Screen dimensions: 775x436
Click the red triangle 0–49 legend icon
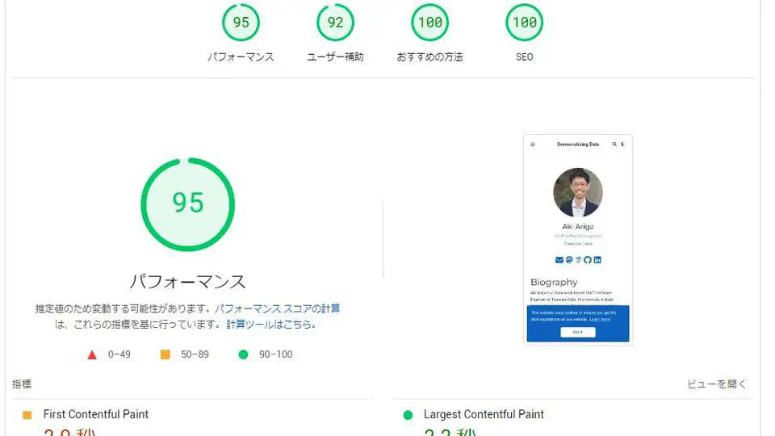click(92, 355)
